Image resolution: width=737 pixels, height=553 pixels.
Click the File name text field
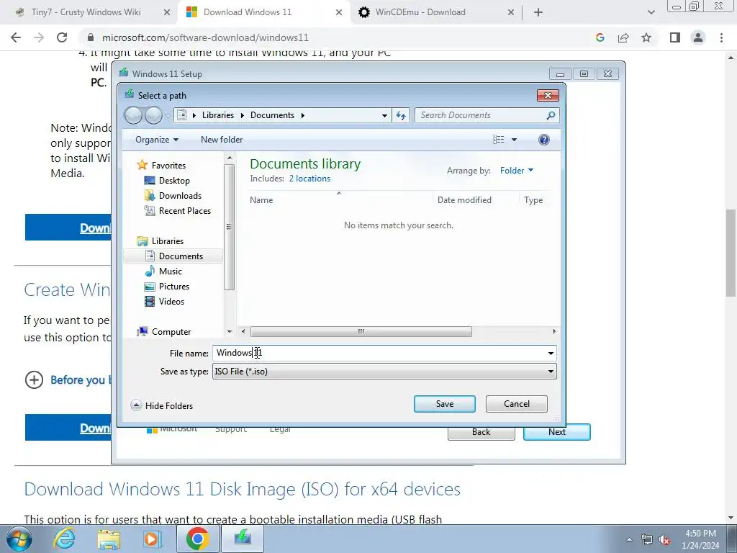click(379, 353)
